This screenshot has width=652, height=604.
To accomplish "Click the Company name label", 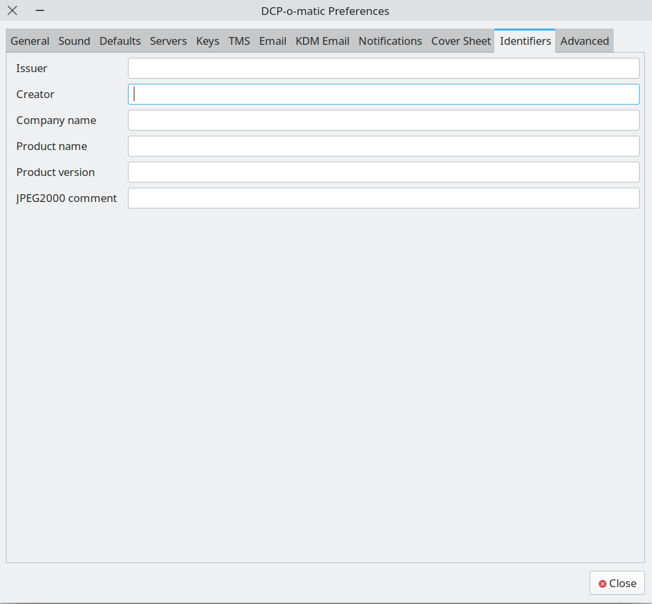I will 56,120.
